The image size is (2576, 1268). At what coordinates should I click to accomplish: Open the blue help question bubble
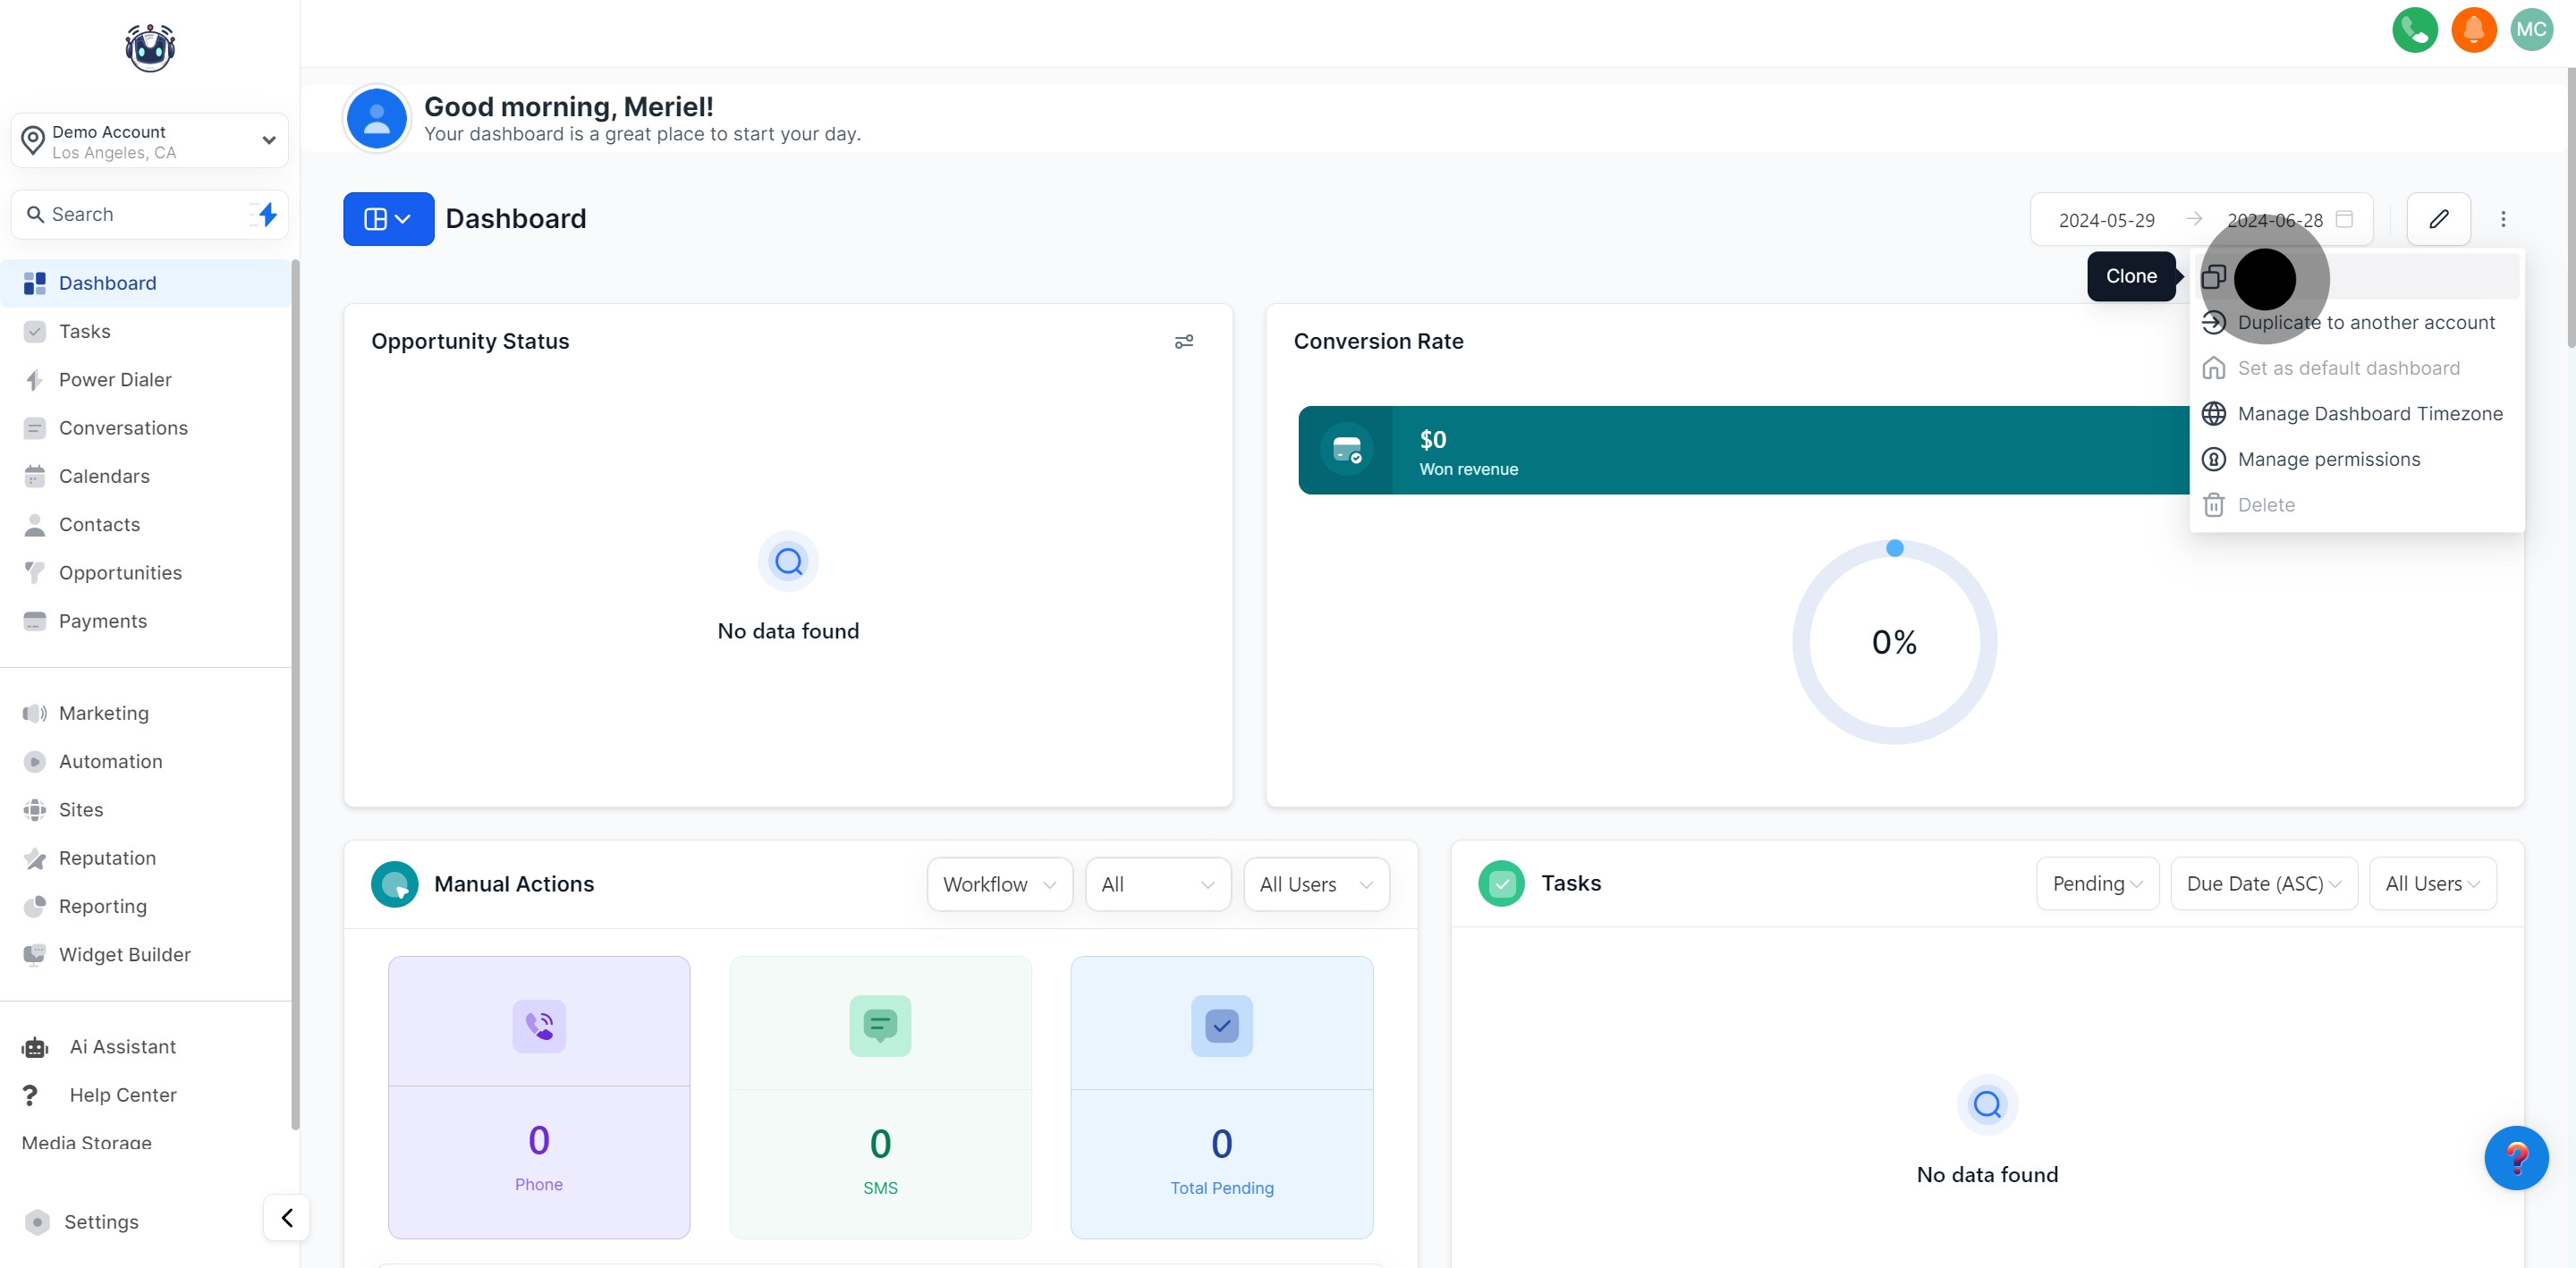tap(2515, 1158)
